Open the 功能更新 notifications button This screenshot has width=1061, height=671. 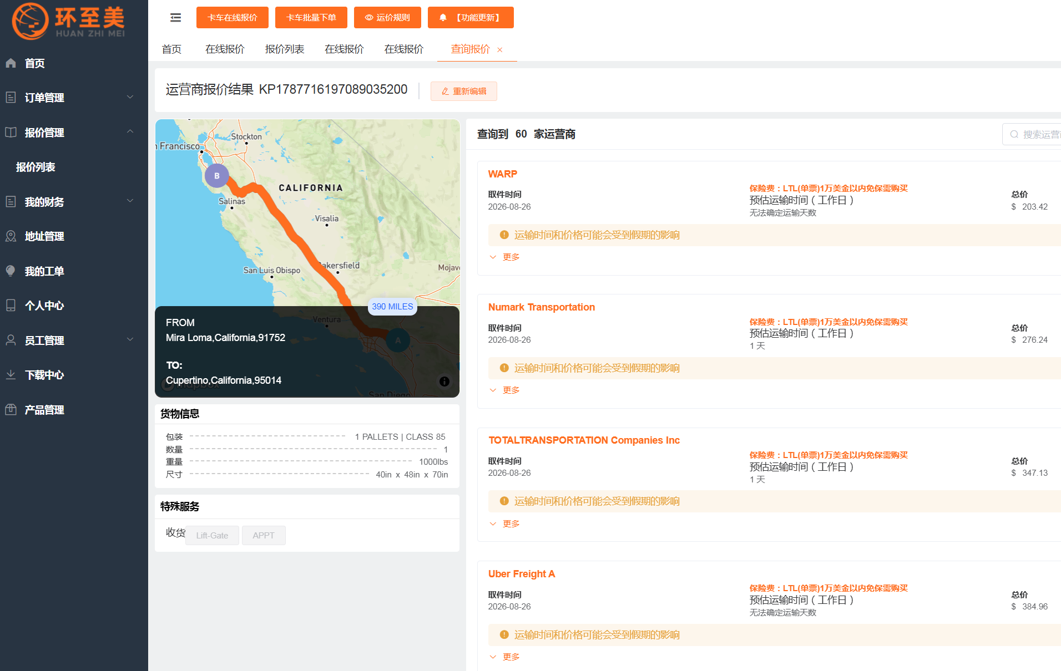tap(471, 18)
